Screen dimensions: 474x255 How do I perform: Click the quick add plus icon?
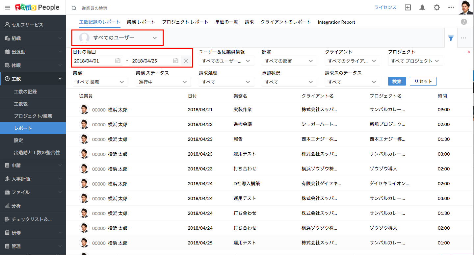pos(408,8)
